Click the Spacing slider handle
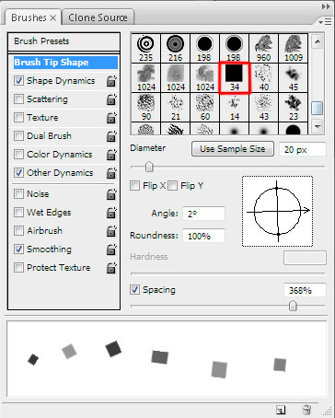335x418 pixels. (x=293, y=306)
